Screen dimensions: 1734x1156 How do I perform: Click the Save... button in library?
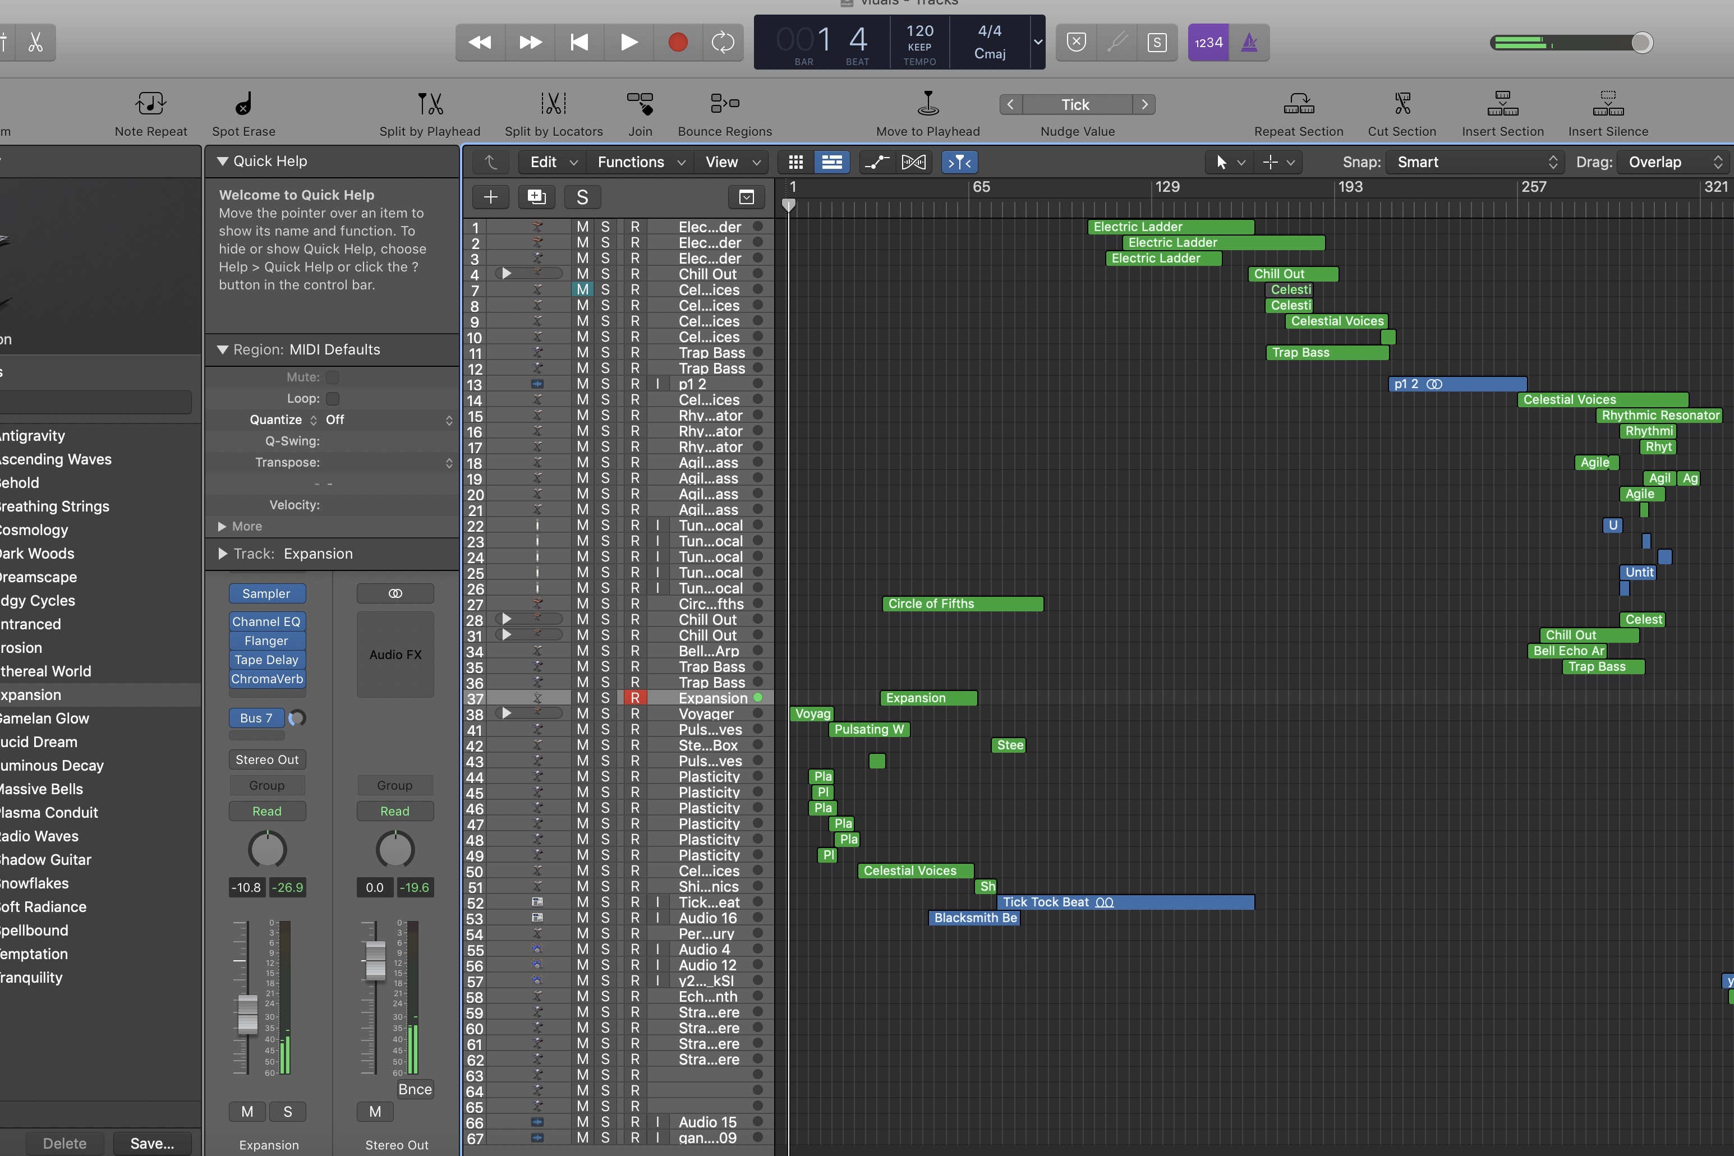pos(152,1143)
